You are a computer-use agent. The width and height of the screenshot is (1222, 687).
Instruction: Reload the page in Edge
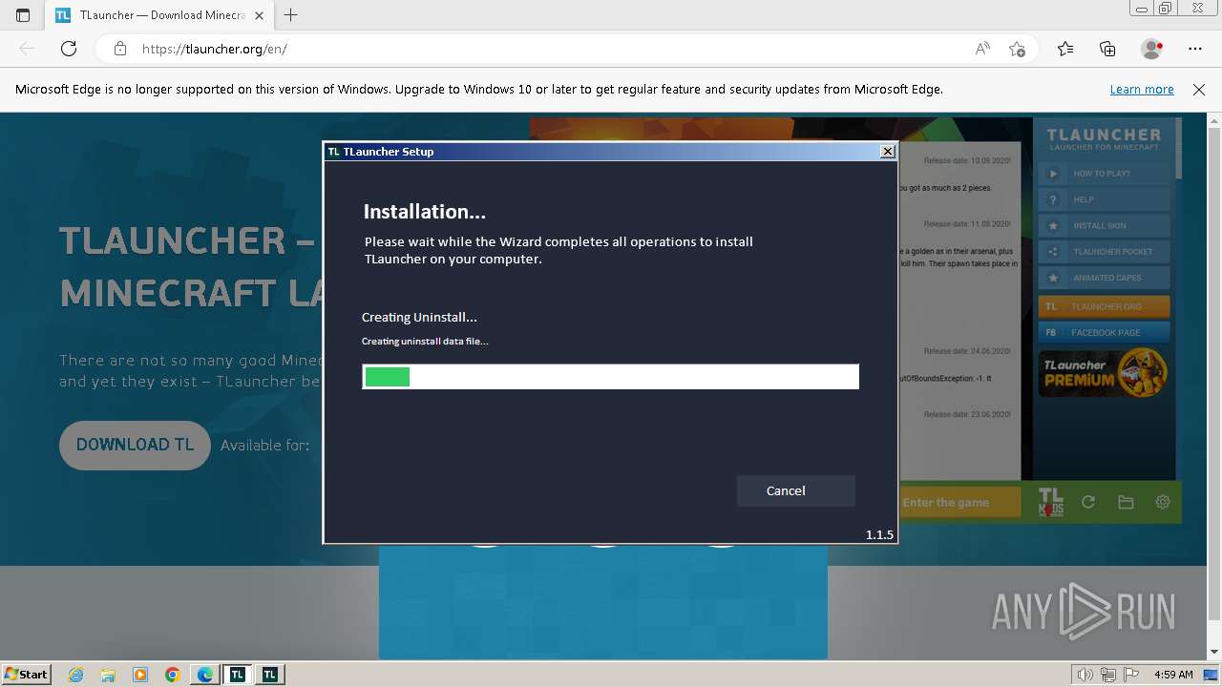tap(69, 49)
